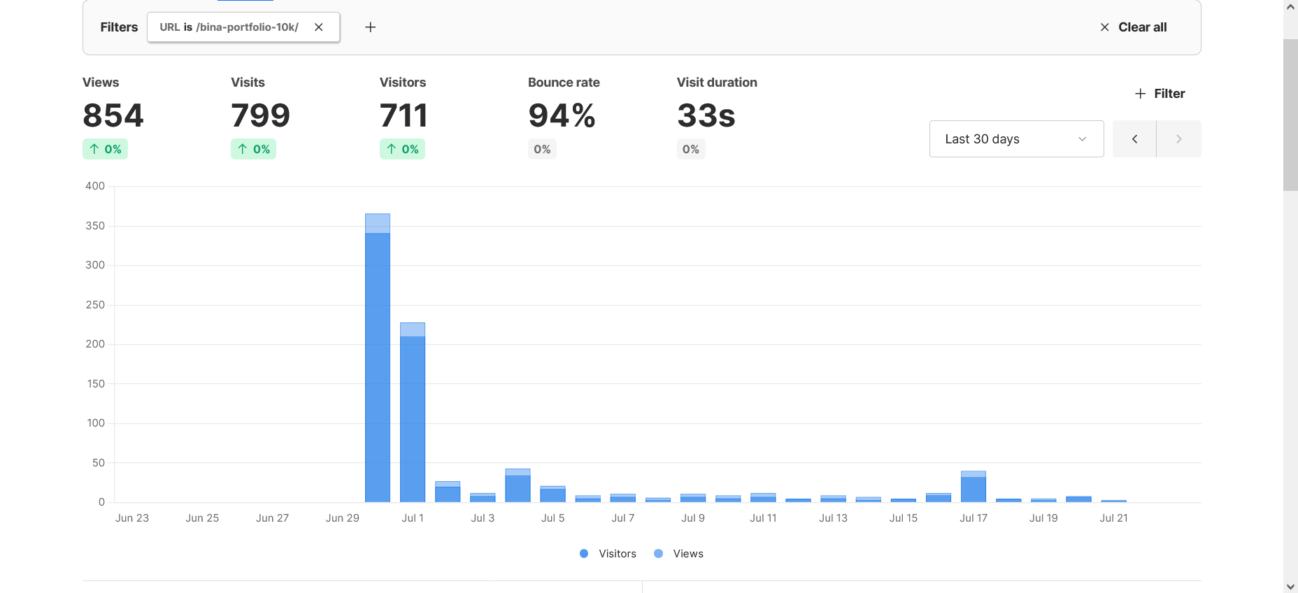Expand the Last 30 days dropdown
1298x593 pixels.
[1016, 139]
